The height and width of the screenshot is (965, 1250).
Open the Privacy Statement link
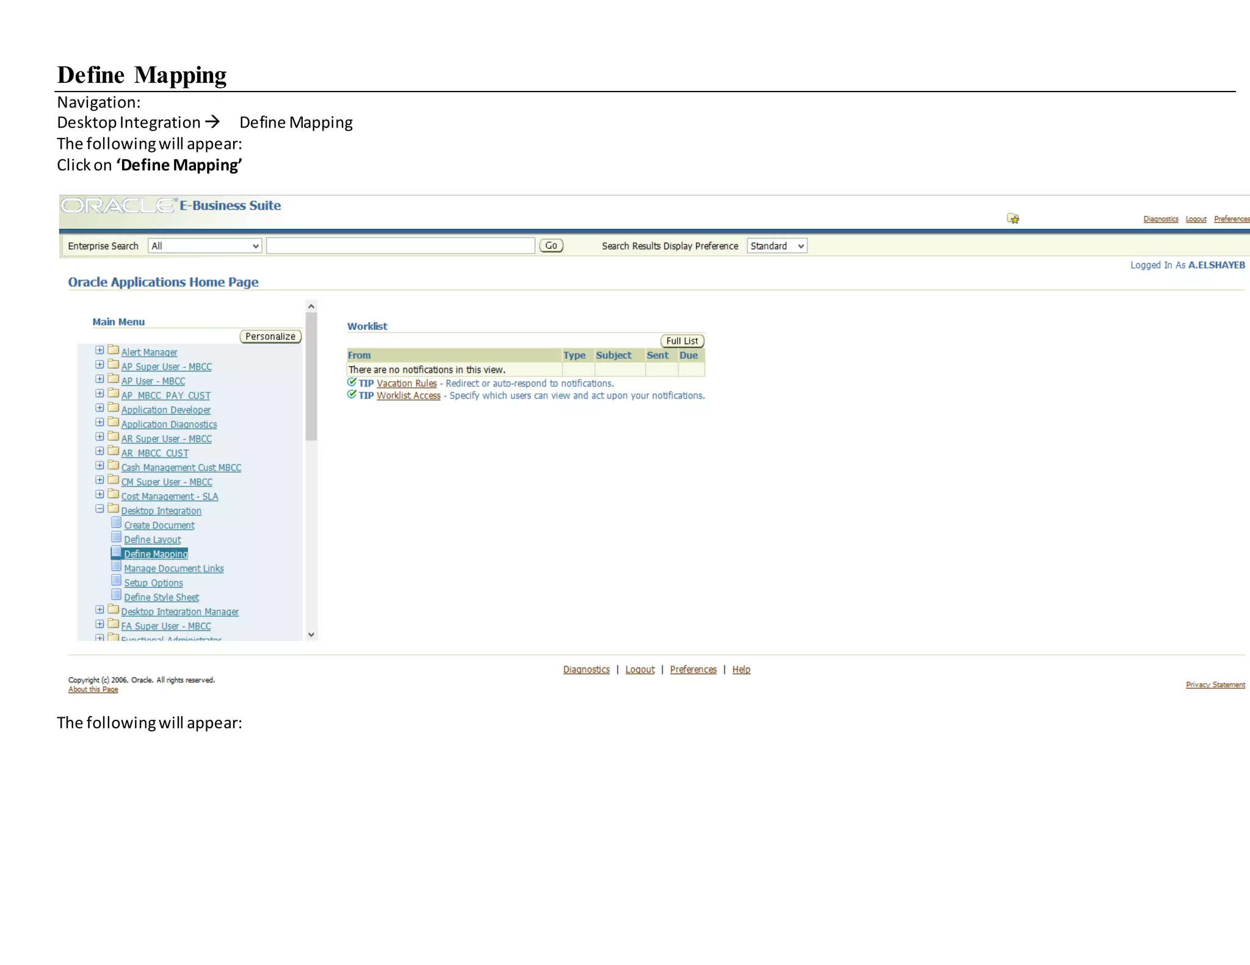click(1215, 685)
